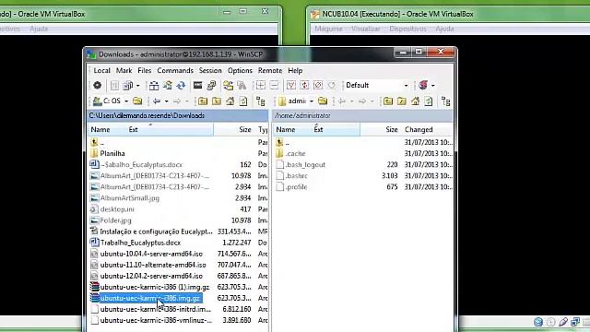Open the Local menu
Image resolution: width=590 pixels, height=332 pixels.
click(101, 70)
